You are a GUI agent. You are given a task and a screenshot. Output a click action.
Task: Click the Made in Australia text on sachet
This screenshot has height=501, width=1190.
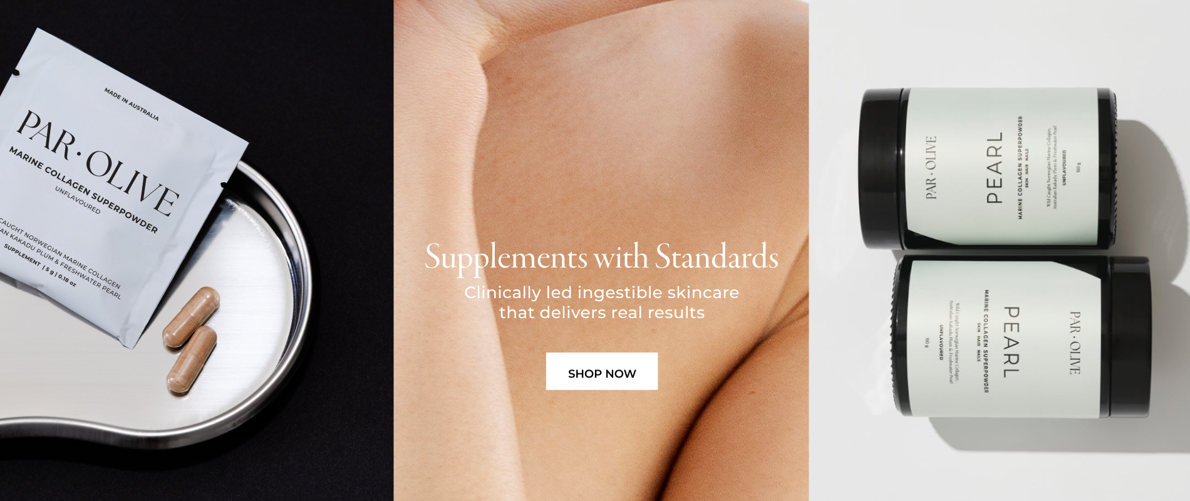tap(132, 105)
